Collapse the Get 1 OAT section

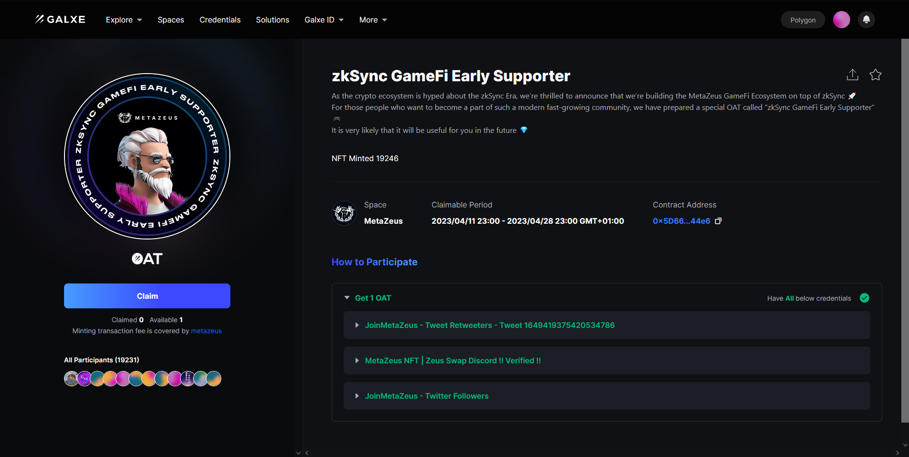pos(347,298)
